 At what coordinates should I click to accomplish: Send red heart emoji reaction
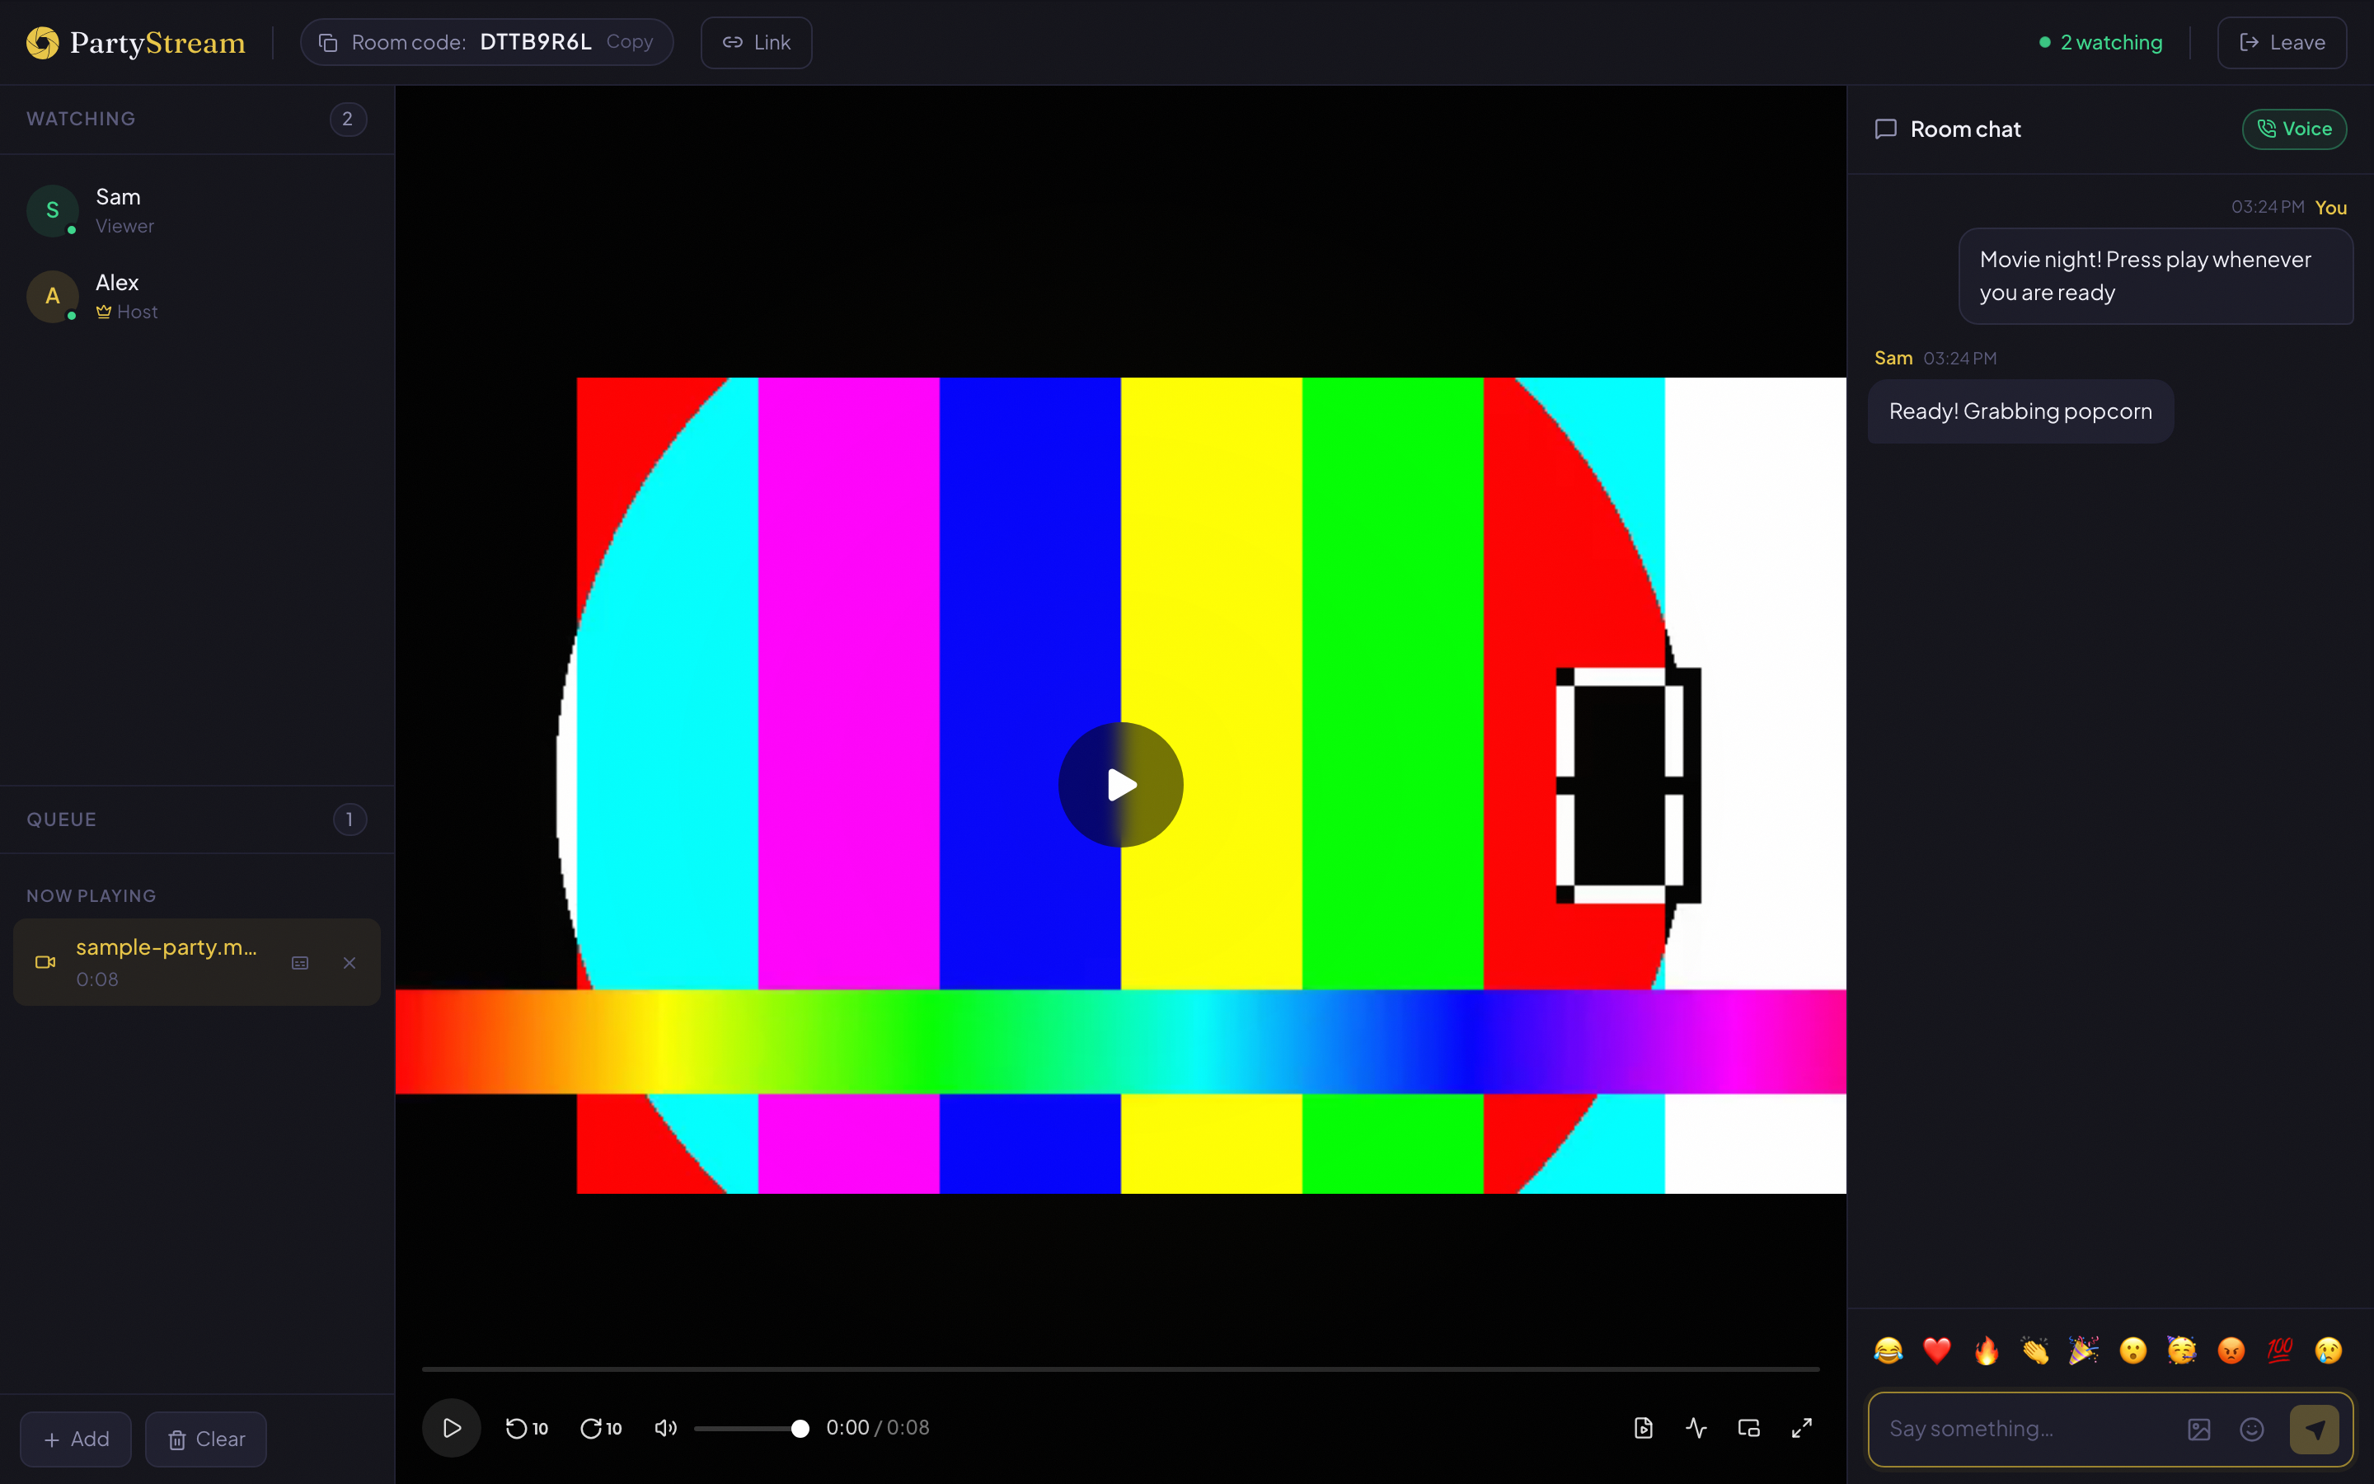pyautogui.click(x=1937, y=1350)
